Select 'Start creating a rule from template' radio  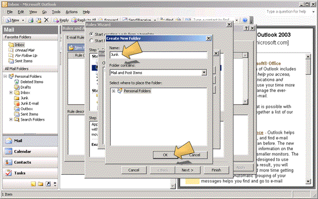[x=92, y=34]
